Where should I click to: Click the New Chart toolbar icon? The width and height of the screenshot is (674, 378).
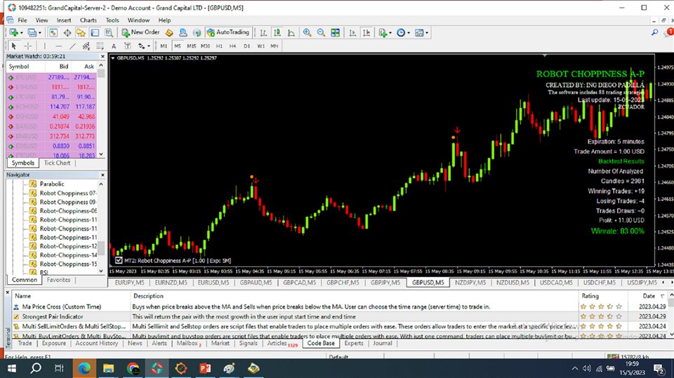(13, 33)
